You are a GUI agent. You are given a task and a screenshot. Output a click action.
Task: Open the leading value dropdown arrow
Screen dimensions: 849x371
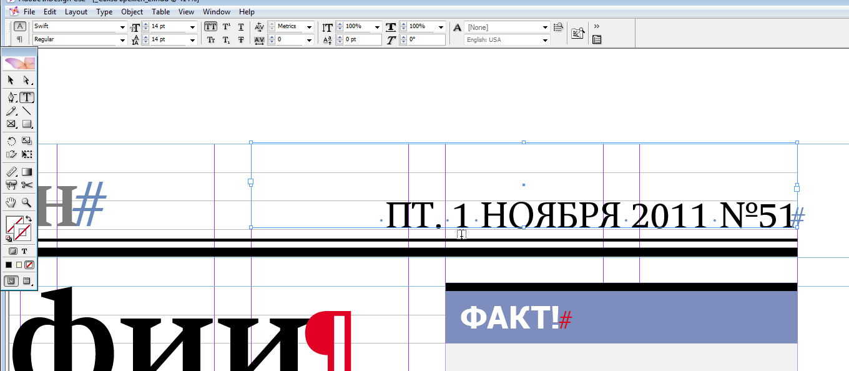click(193, 40)
